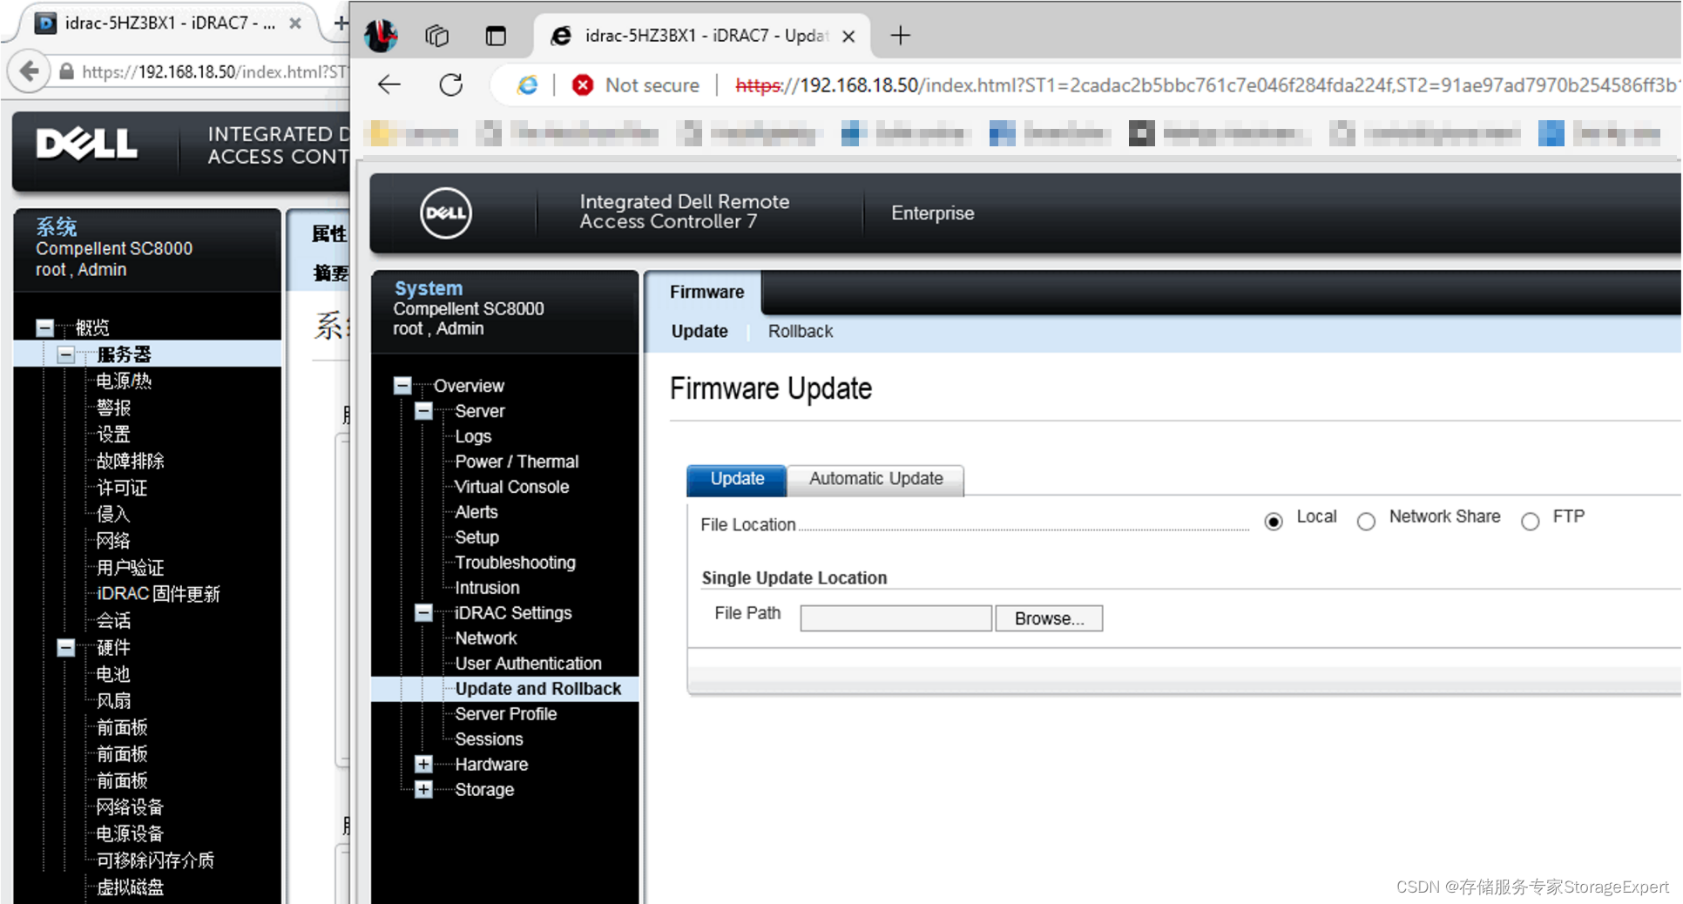Open Intrusion in the navigation tree
The image size is (1683, 904).
487,588
